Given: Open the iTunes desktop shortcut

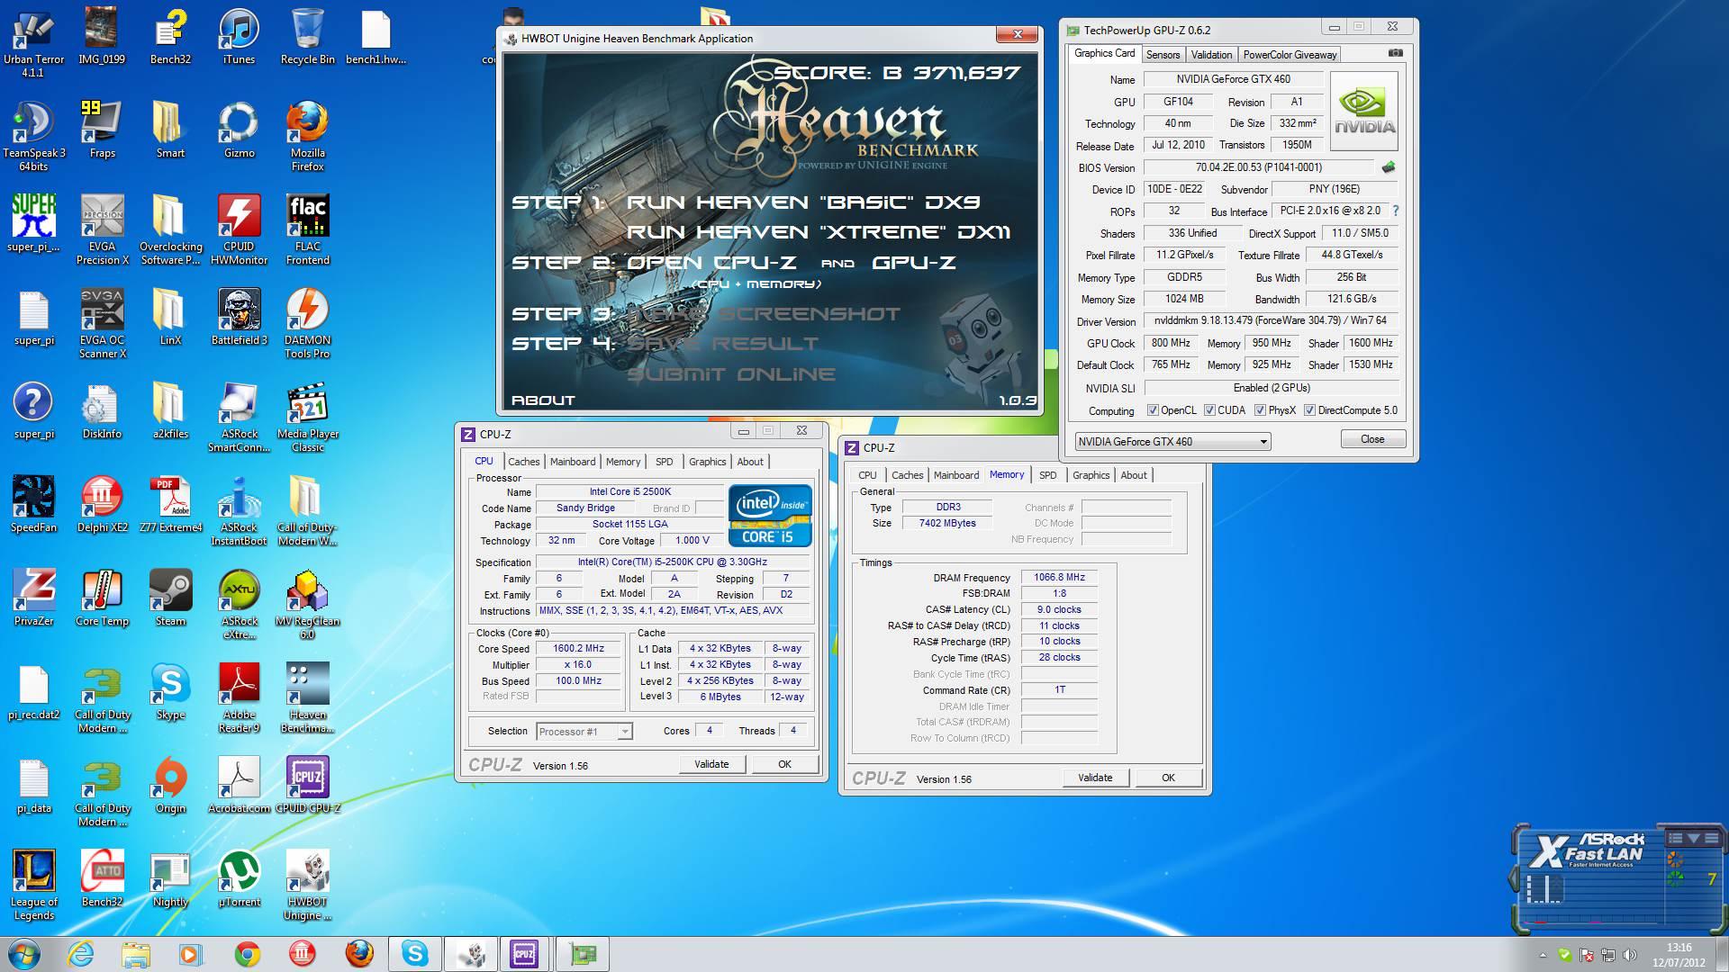Looking at the screenshot, I should pos(239,37).
